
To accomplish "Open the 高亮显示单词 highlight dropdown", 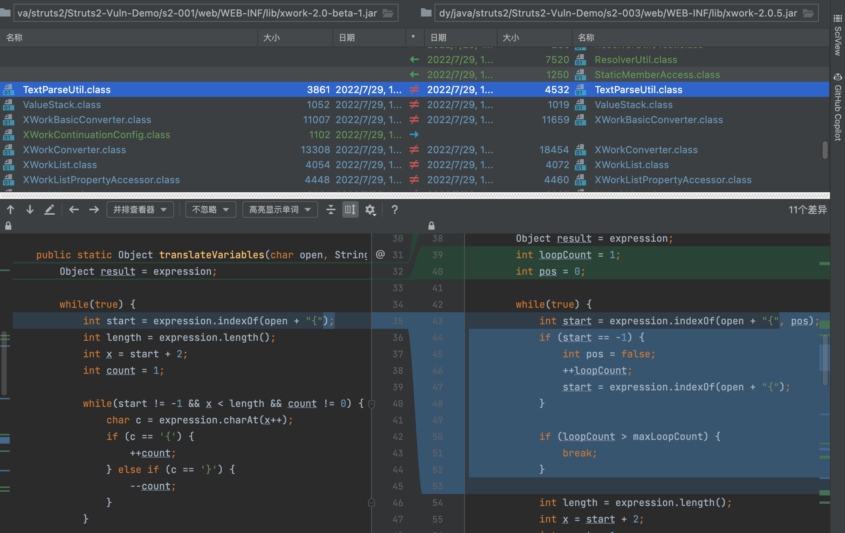I will point(280,209).
